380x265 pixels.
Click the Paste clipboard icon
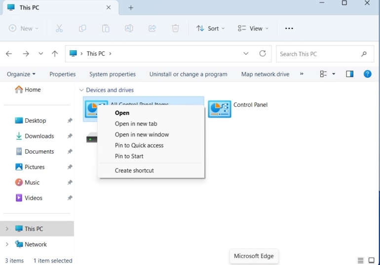point(106,28)
